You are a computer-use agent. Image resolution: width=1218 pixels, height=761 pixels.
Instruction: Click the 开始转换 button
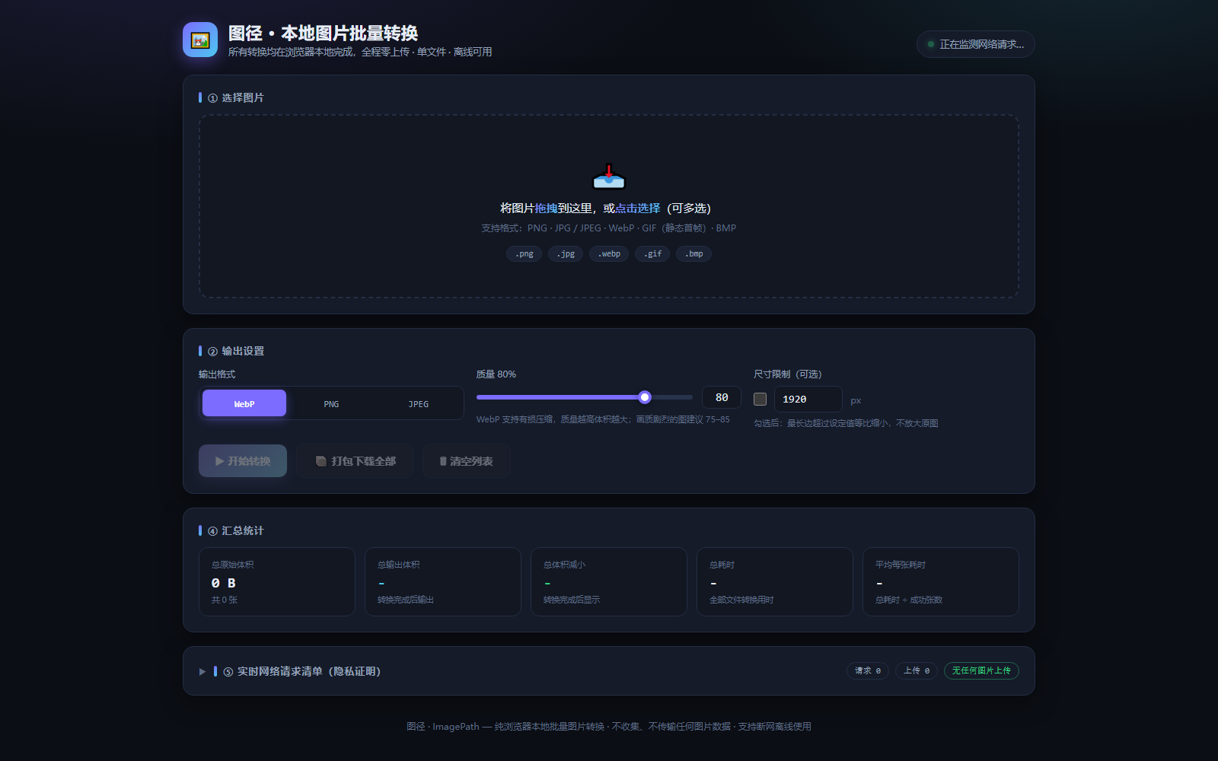point(243,461)
